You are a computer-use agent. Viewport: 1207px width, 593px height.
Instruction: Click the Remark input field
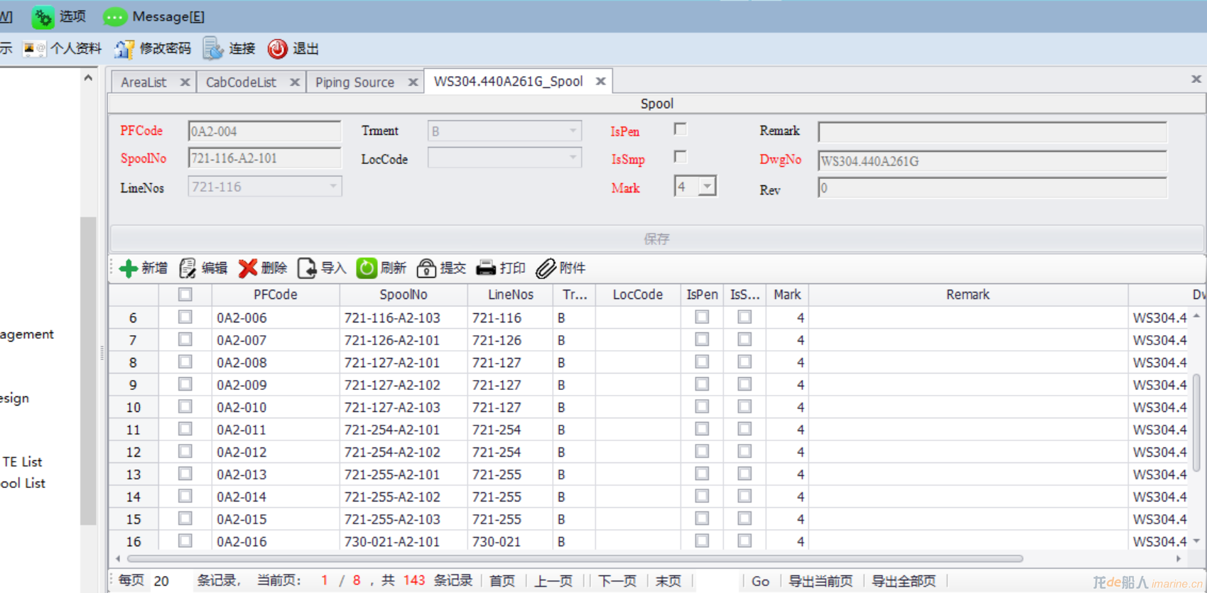click(x=992, y=131)
